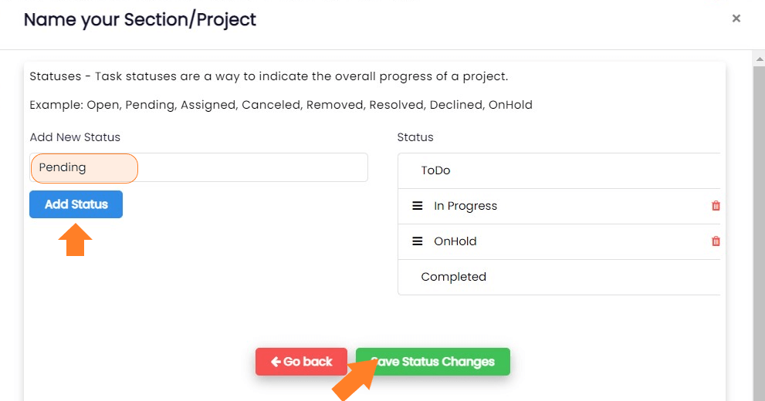The height and width of the screenshot is (401, 765).
Task: Click the scrollbar up arrow
Action: point(759,59)
